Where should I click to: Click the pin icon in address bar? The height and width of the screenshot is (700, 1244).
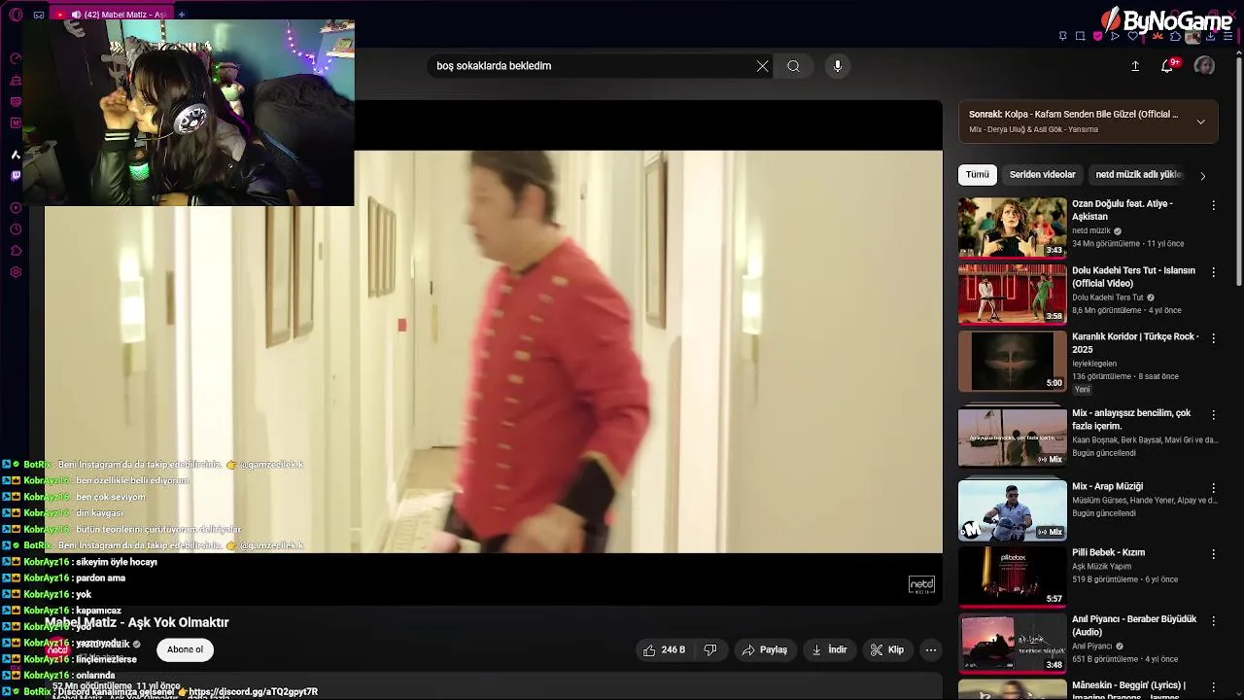tap(1062, 36)
